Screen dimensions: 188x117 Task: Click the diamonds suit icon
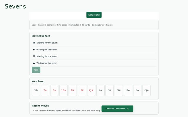(34, 49)
